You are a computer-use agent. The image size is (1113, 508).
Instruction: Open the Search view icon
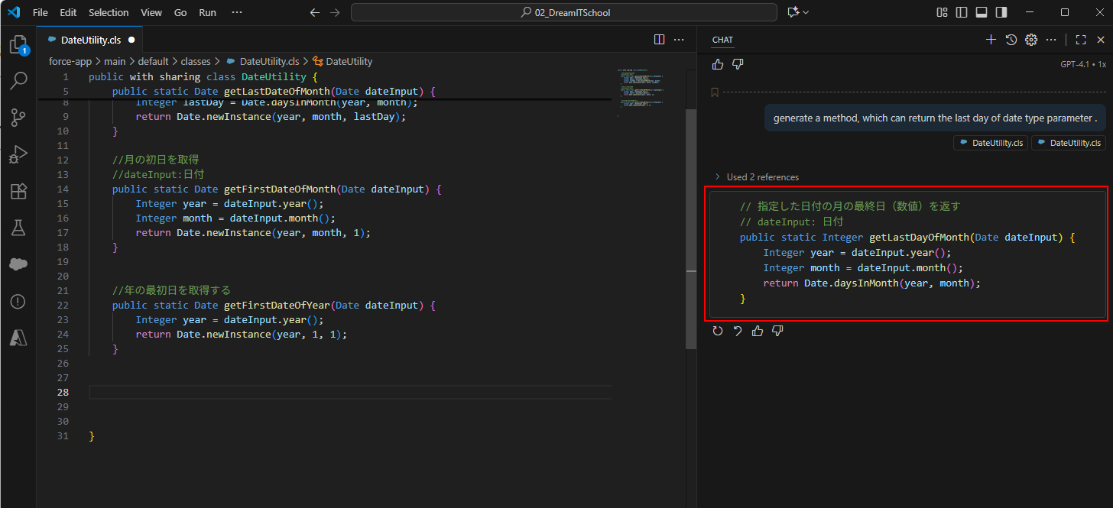coord(18,81)
